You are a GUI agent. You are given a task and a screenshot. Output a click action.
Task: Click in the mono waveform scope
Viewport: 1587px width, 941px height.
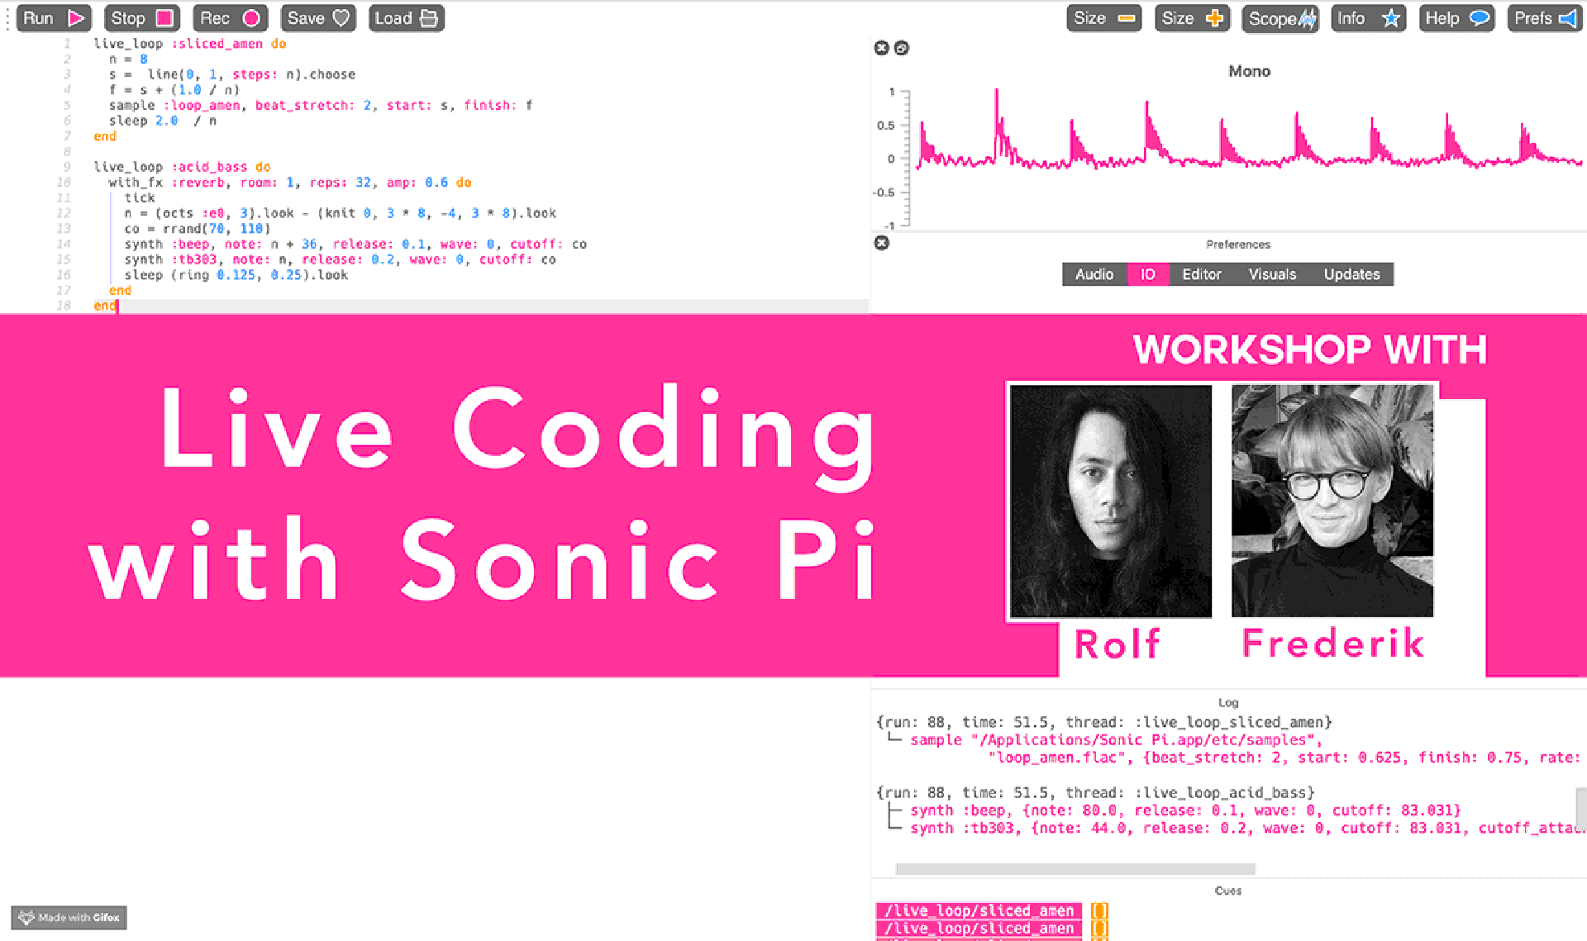(x=1246, y=157)
